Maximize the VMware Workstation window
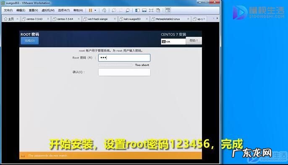Screen dimensions: 288x165 206,2
